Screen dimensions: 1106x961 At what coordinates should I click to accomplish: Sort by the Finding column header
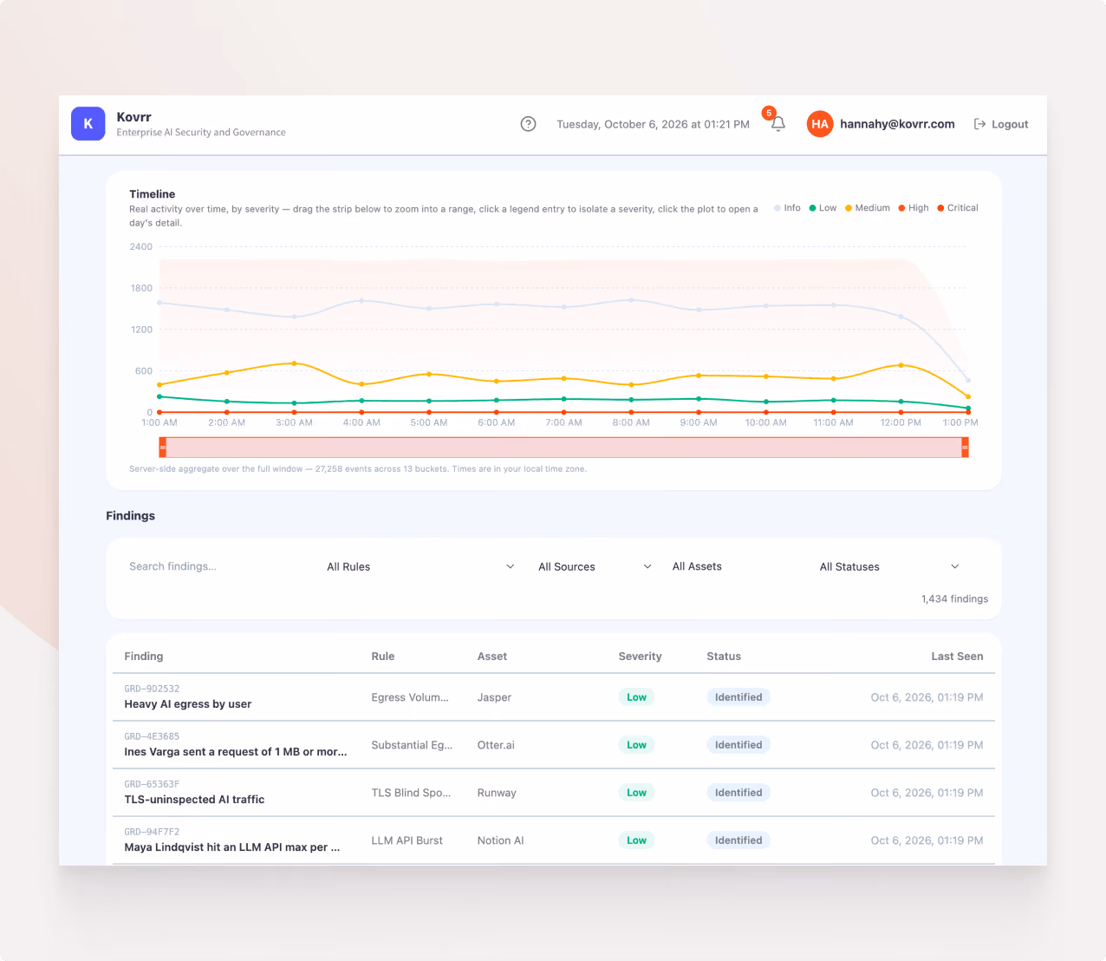(x=144, y=657)
